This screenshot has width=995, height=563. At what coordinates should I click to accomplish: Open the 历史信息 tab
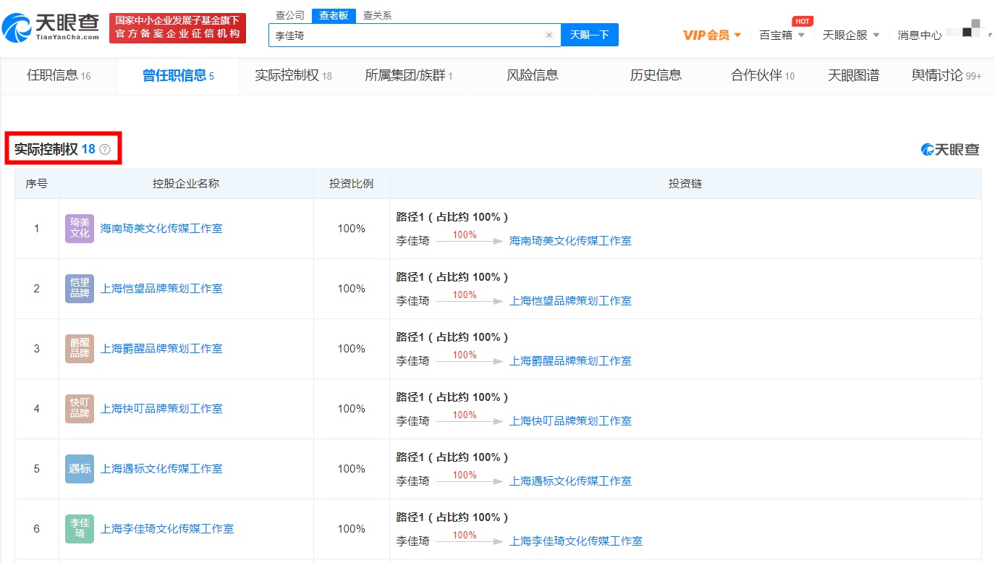click(656, 75)
